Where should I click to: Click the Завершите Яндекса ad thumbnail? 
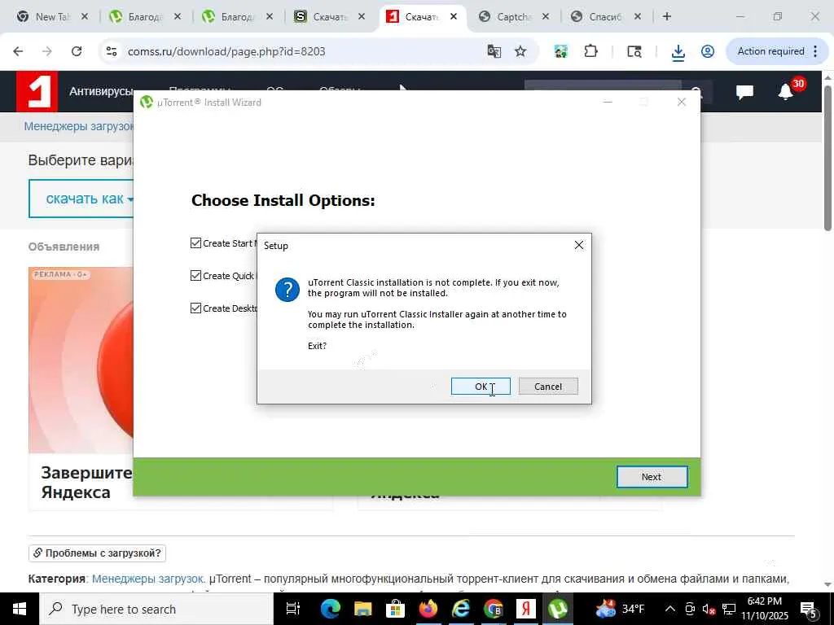[x=81, y=361]
